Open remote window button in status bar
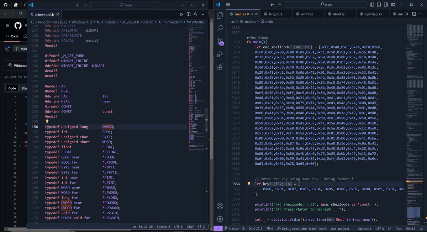 pos(219,229)
